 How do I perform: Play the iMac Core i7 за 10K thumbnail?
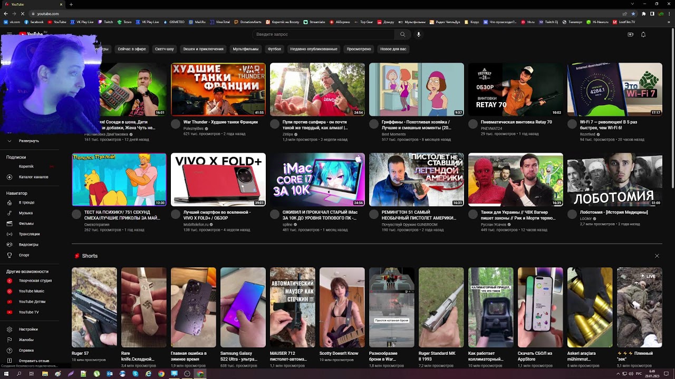[317, 179]
